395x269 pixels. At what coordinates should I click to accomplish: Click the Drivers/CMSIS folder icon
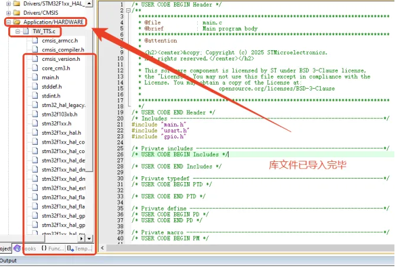pyautogui.click(x=17, y=13)
